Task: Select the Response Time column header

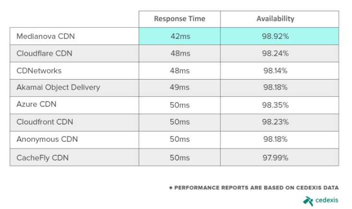Action: (x=180, y=19)
